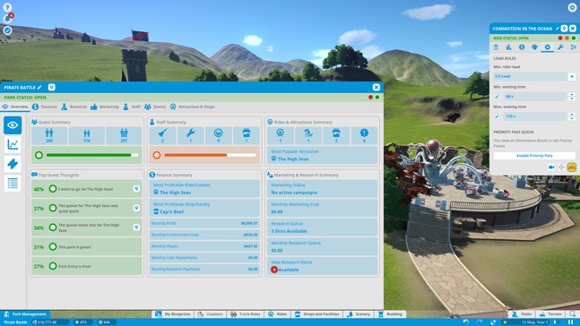This screenshot has width=580, height=326.
Task: Click the 285 guests count tile
Action: [x=49, y=135]
